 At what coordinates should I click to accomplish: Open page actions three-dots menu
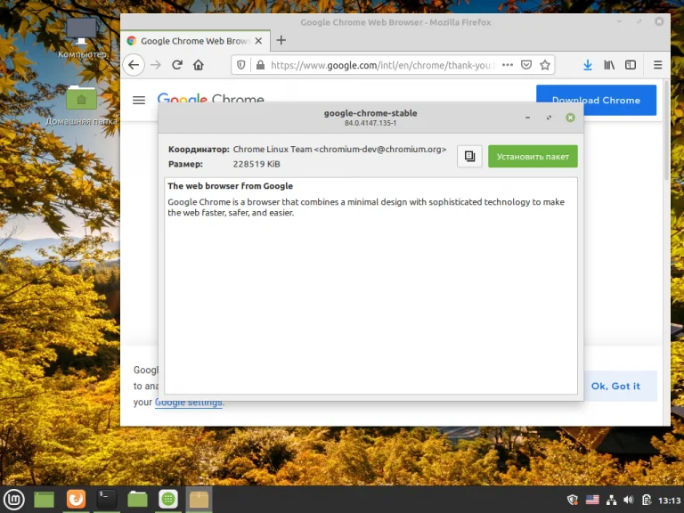click(508, 65)
